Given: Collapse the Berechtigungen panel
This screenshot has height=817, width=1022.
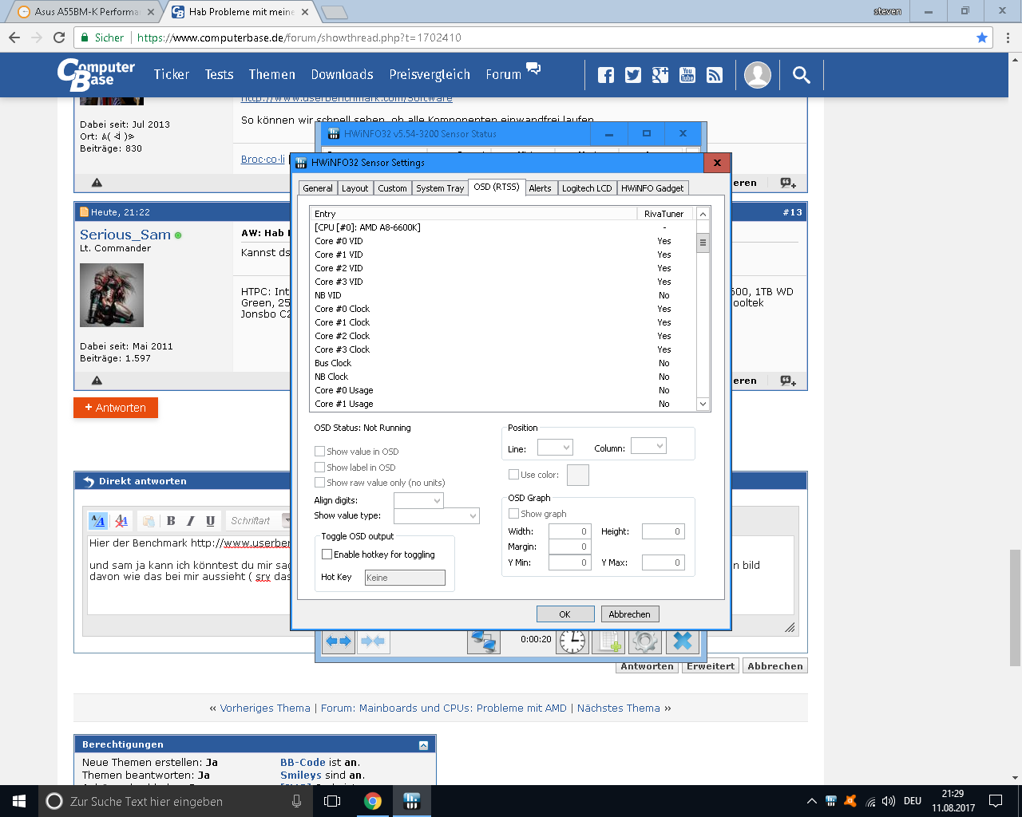Looking at the screenshot, I should tap(423, 745).
